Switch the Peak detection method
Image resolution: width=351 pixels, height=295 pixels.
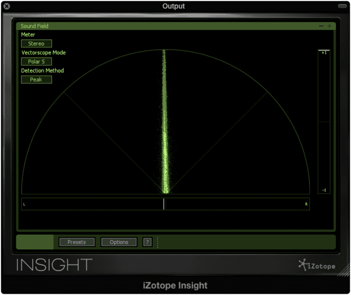tap(36, 80)
